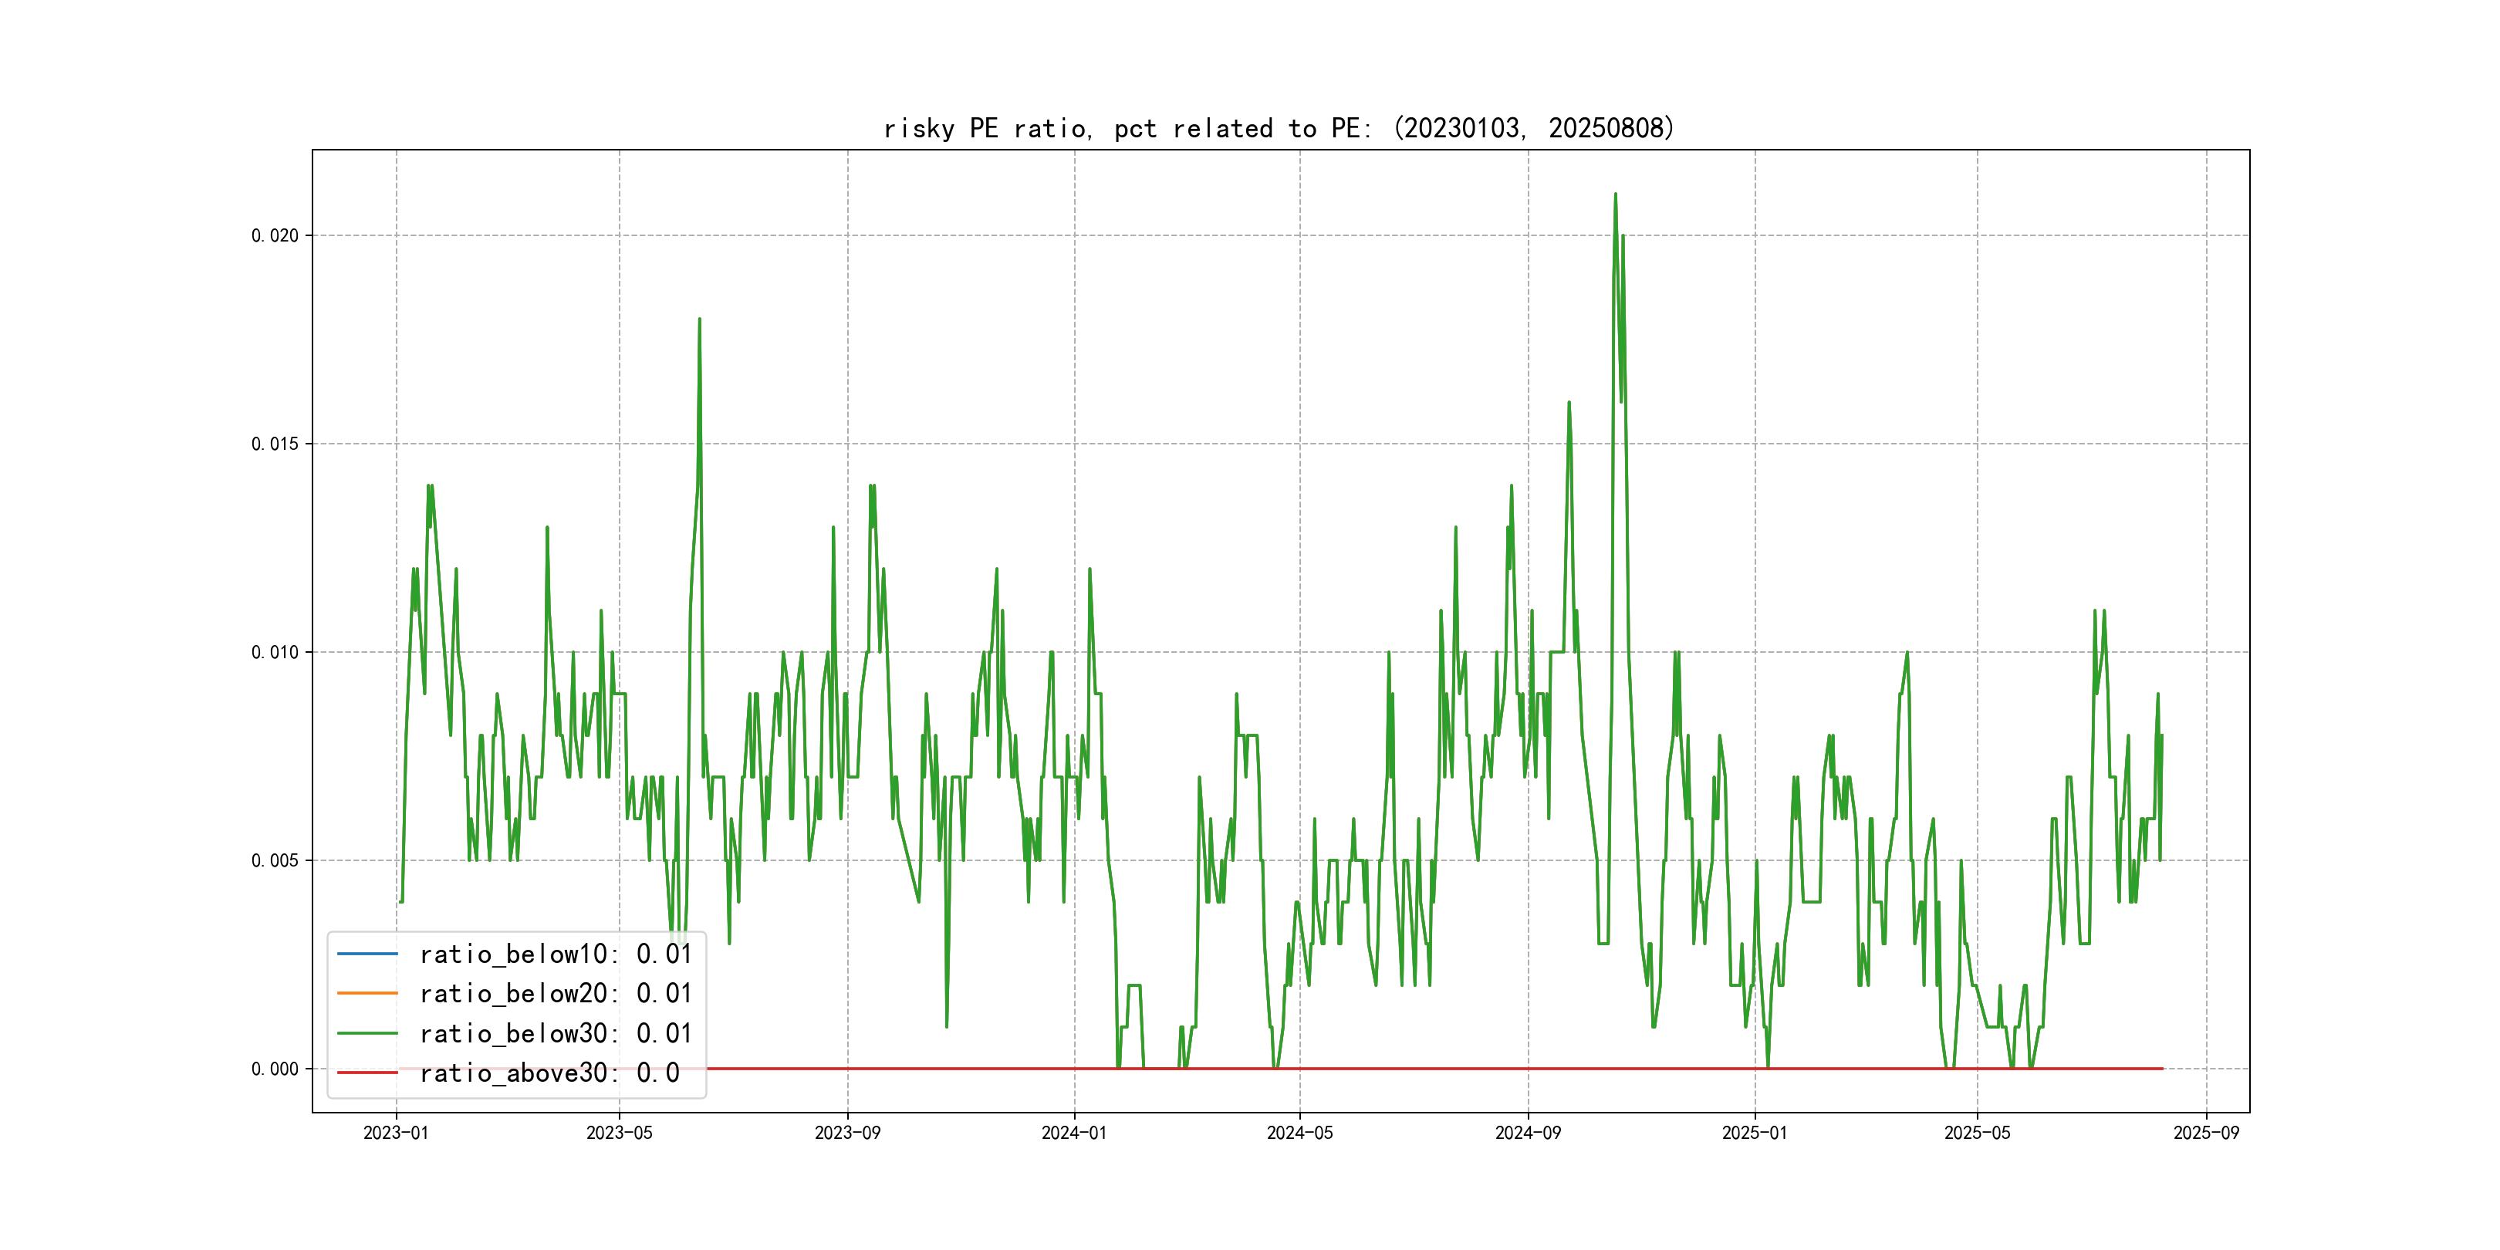Image resolution: width=2500 pixels, height=1250 pixels.
Task: Click the 2023-09 x-axis tick label
Action: pos(847,1133)
